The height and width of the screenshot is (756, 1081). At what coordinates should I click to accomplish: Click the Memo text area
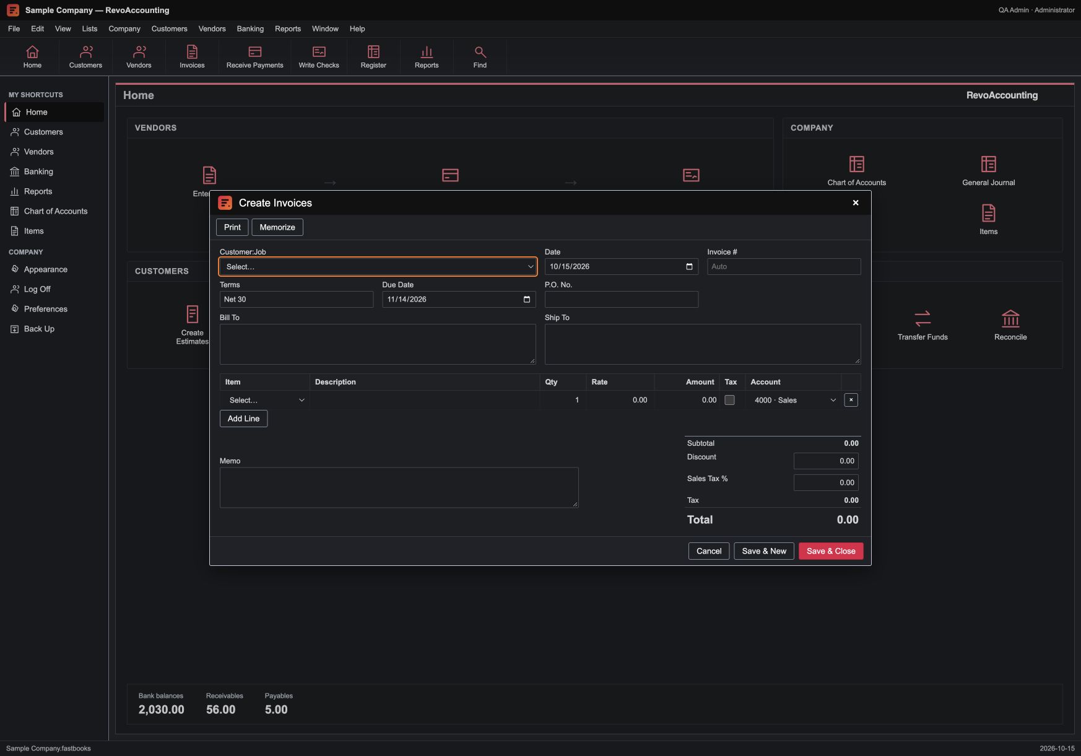click(x=399, y=488)
